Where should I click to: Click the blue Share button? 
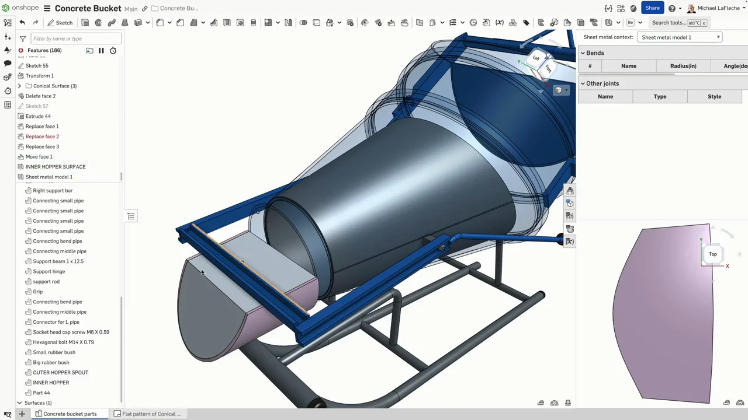tap(652, 8)
